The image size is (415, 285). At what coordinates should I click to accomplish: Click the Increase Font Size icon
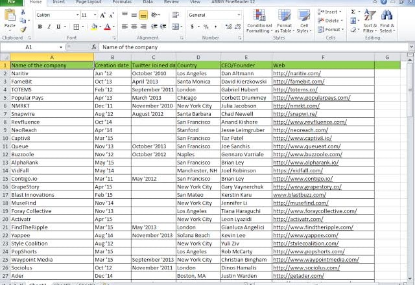pyautogui.click(x=102, y=15)
